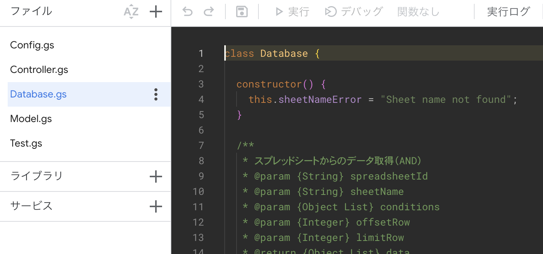Save the current project
The height and width of the screenshot is (254, 543).
pos(242,12)
